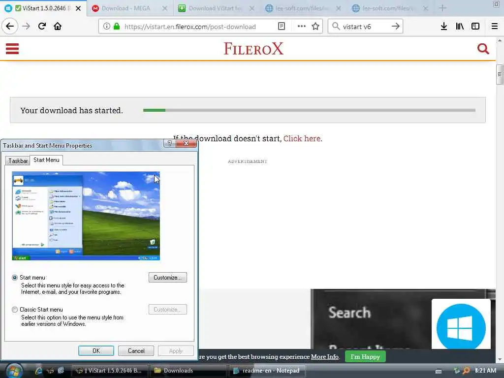
Task: Go back to the previous page
Action: click(x=10, y=26)
